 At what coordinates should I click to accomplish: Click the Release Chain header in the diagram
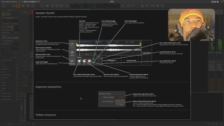tap(105, 94)
